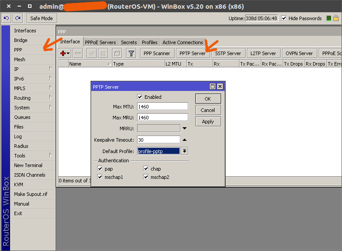Image resolution: width=342 pixels, height=251 pixels.
Task: Click the funnel filter icon
Action: pos(131,53)
